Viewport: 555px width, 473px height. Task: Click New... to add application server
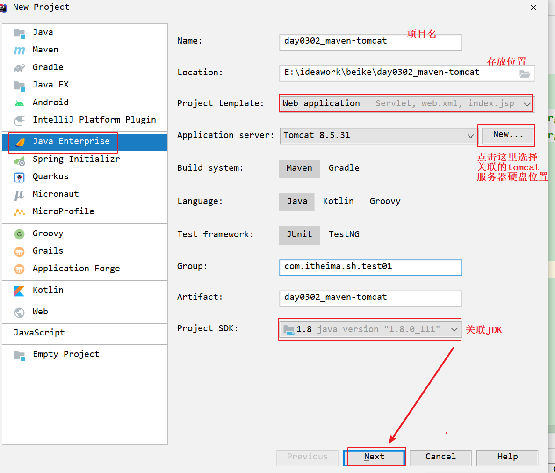507,135
